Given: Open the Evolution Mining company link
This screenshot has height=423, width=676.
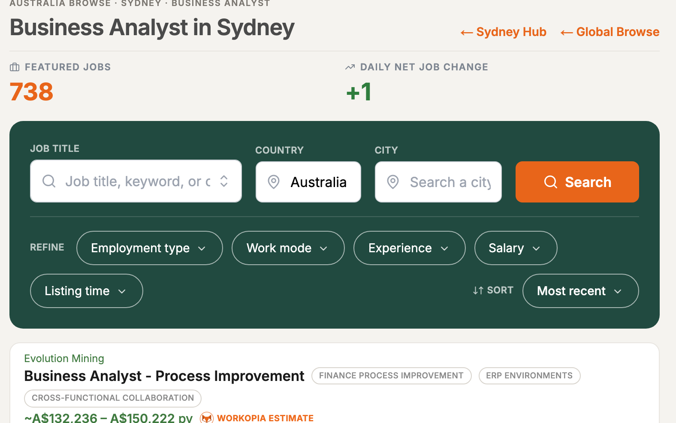Looking at the screenshot, I should (x=64, y=358).
